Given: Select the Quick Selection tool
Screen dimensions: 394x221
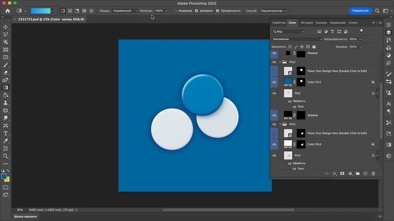Looking at the screenshot, I should (x=6, y=42).
